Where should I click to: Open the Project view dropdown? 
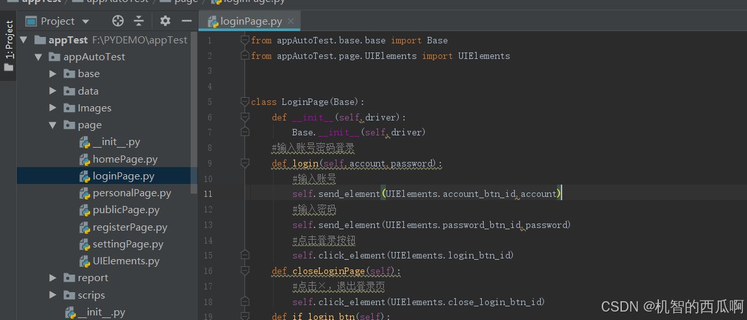(86, 21)
